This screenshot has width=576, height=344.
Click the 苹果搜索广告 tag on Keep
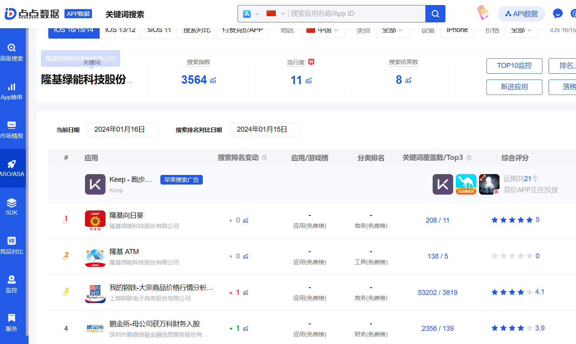[x=182, y=180]
